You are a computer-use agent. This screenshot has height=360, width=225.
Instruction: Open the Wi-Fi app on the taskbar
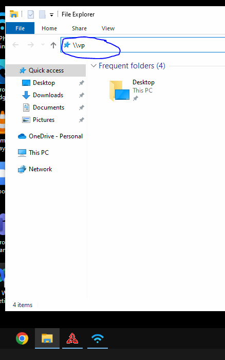point(98,338)
